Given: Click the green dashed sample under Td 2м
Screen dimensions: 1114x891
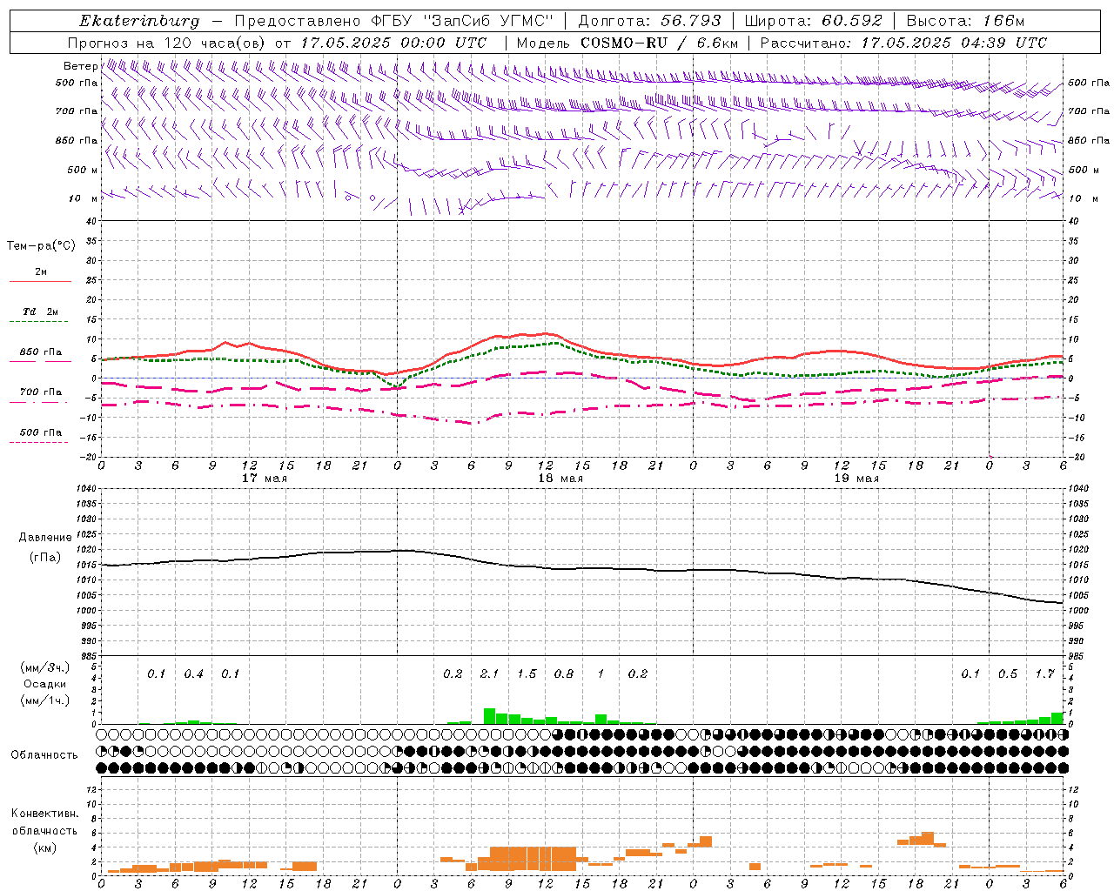Looking at the screenshot, I should (x=38, y=322).
